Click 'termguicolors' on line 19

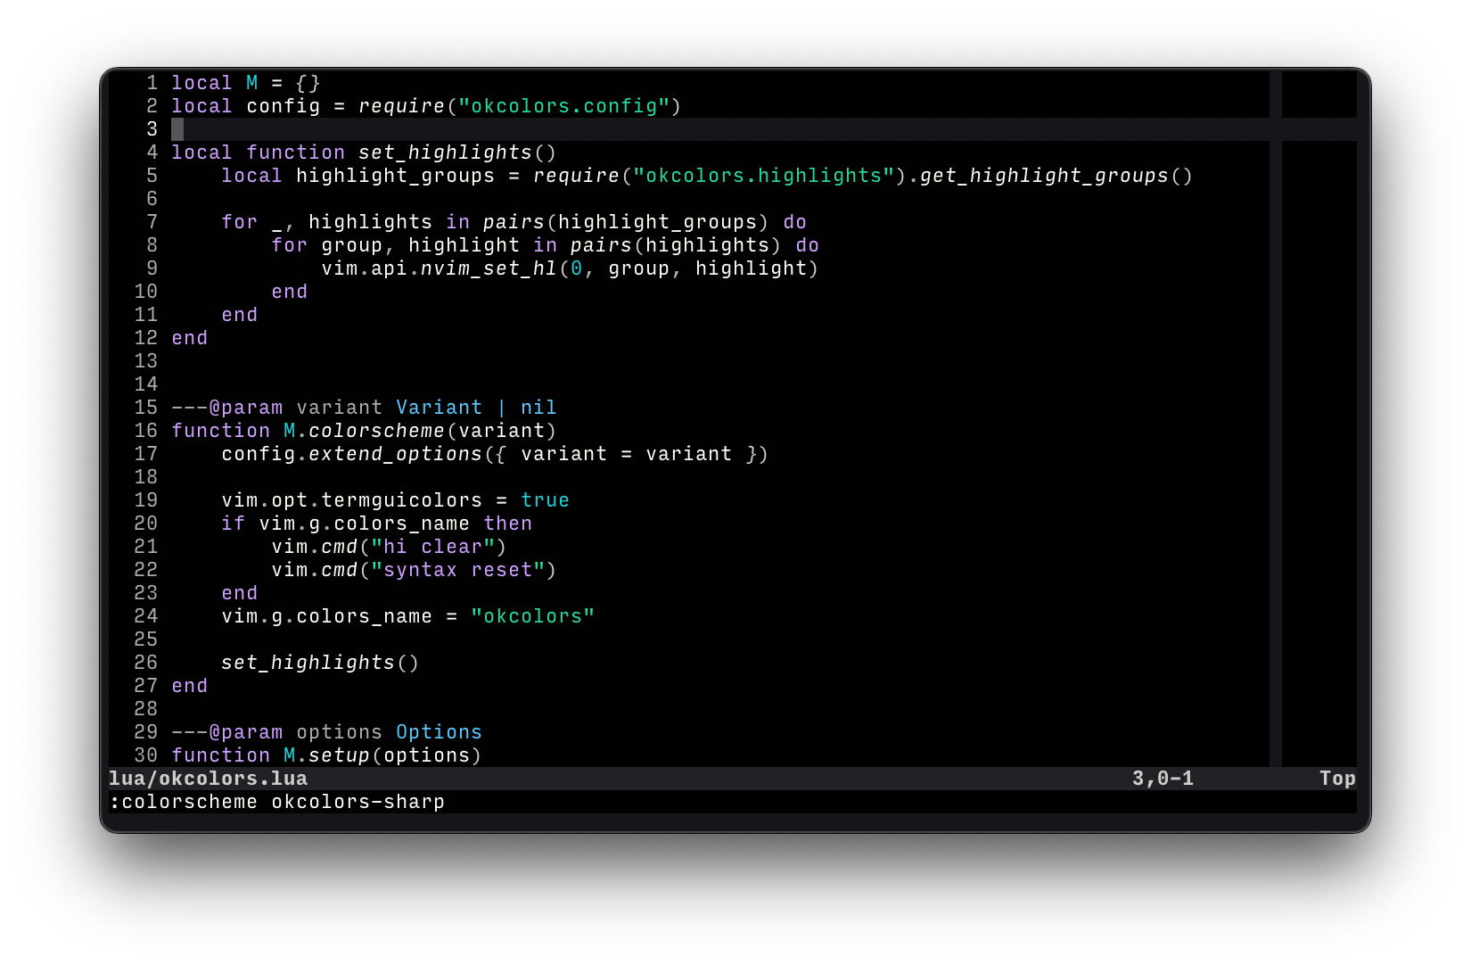coord(401,500)
